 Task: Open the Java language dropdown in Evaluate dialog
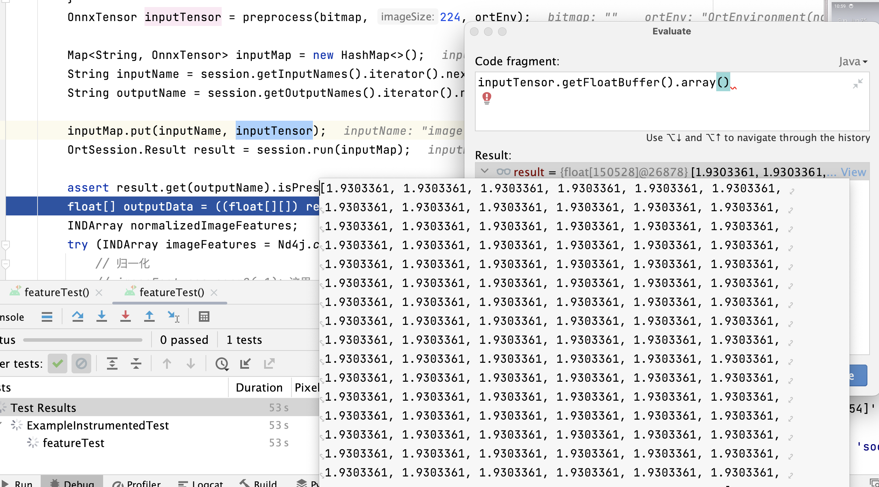853,62
